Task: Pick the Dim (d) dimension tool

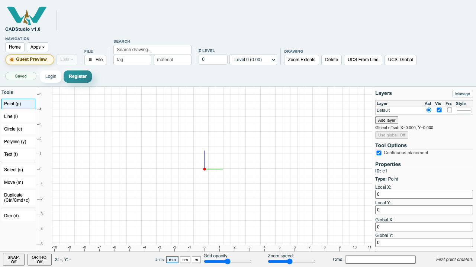Action: click(x=18, y=216)
